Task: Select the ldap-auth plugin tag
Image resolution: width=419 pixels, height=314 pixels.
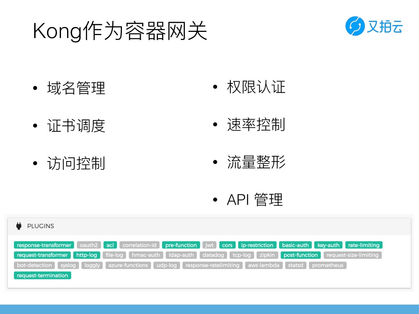Action: tap(181, 255)
